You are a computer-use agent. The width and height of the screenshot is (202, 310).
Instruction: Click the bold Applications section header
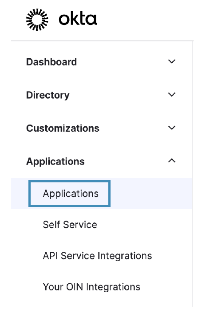point(55,161)
